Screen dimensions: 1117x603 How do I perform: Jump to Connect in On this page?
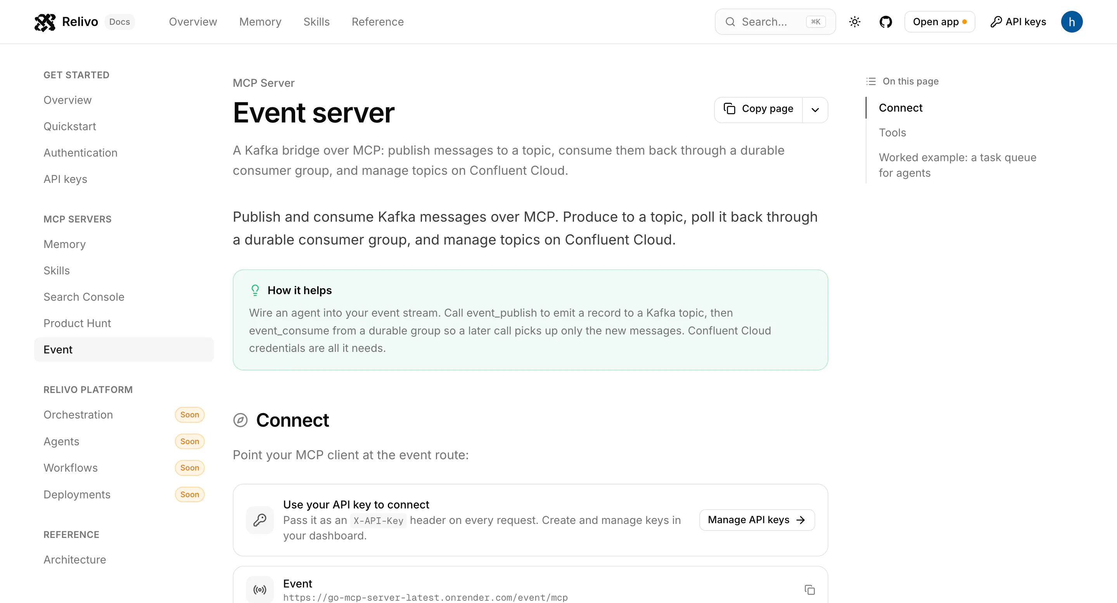click(901, 108)
